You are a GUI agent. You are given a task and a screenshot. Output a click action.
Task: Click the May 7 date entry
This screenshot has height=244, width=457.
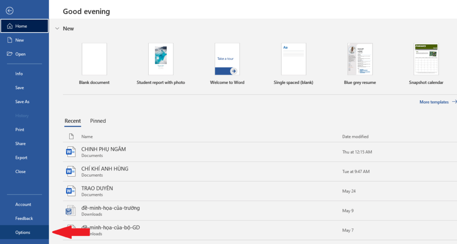tap(348, 230)
